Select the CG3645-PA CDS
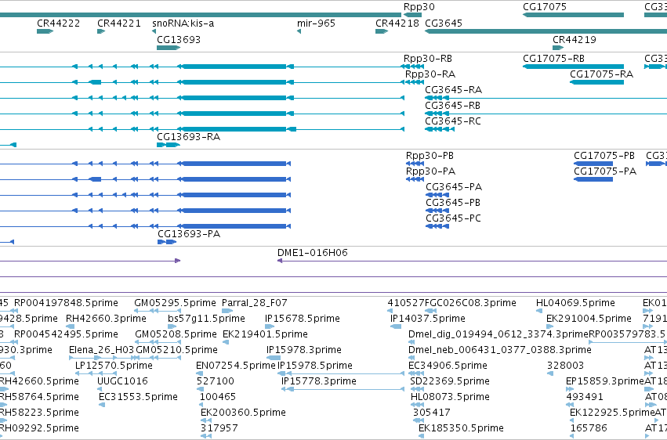Viewport: 667px width, 440px height. click(437, 195)
